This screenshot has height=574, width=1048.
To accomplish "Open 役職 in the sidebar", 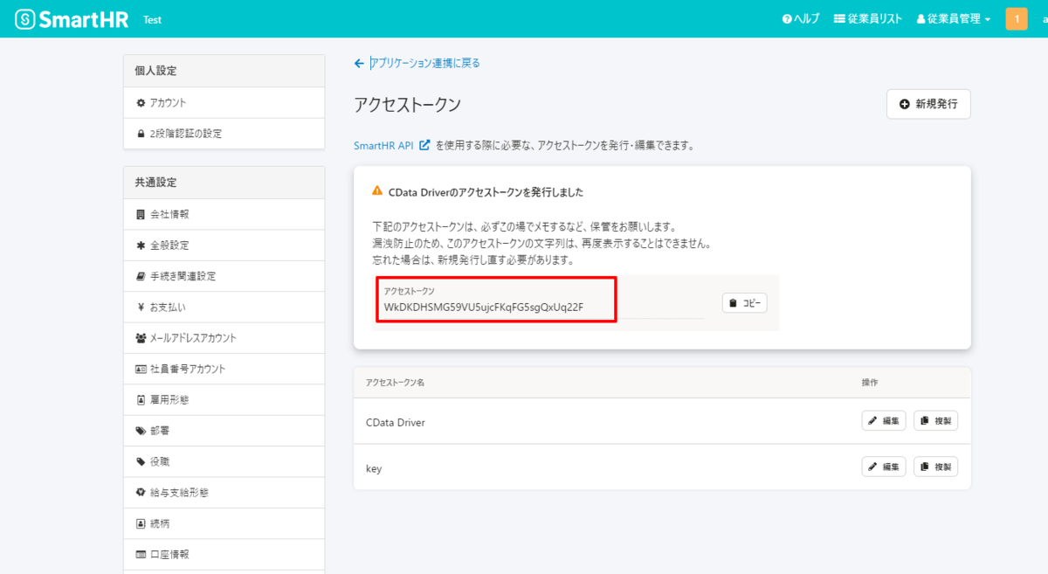I will click(x=224, y=461).
